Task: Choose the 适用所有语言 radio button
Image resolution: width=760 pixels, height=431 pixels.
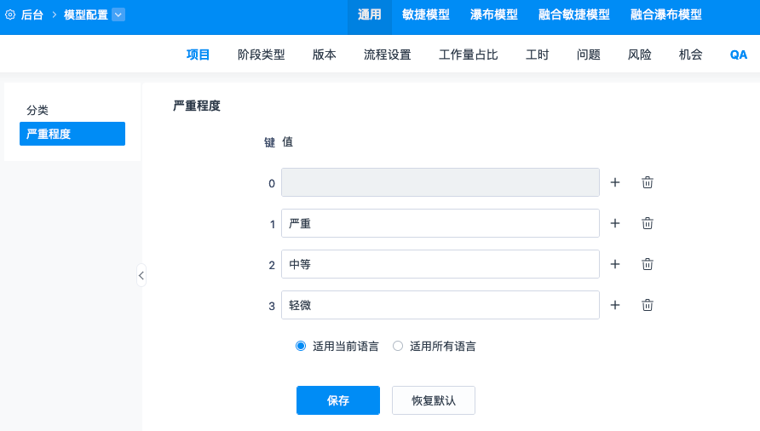Action: (398, 346)
